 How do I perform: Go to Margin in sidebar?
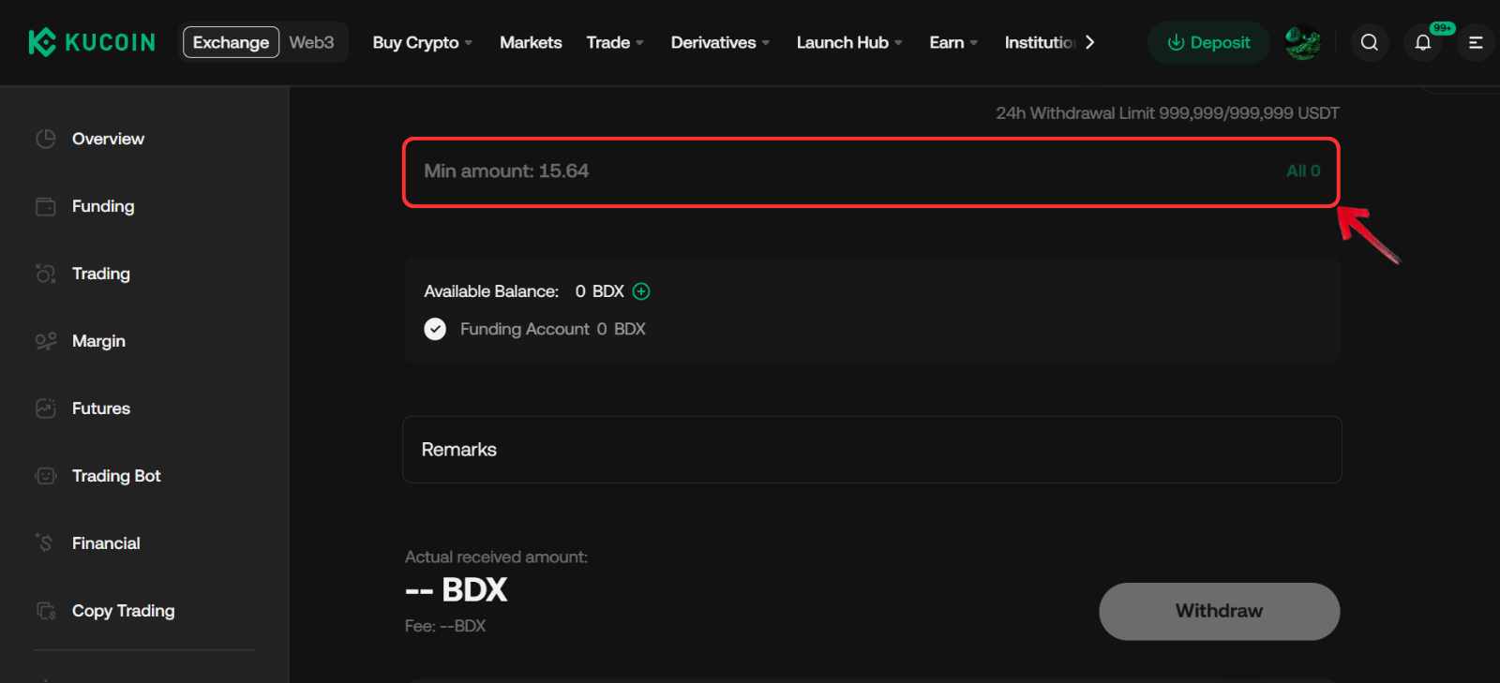[98, 341]
